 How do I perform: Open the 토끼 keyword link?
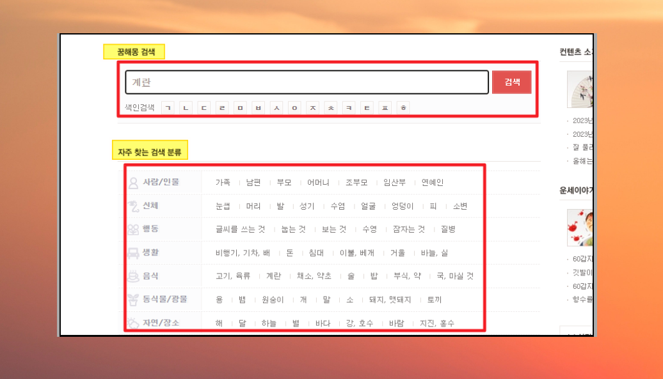tap(435, 300)
